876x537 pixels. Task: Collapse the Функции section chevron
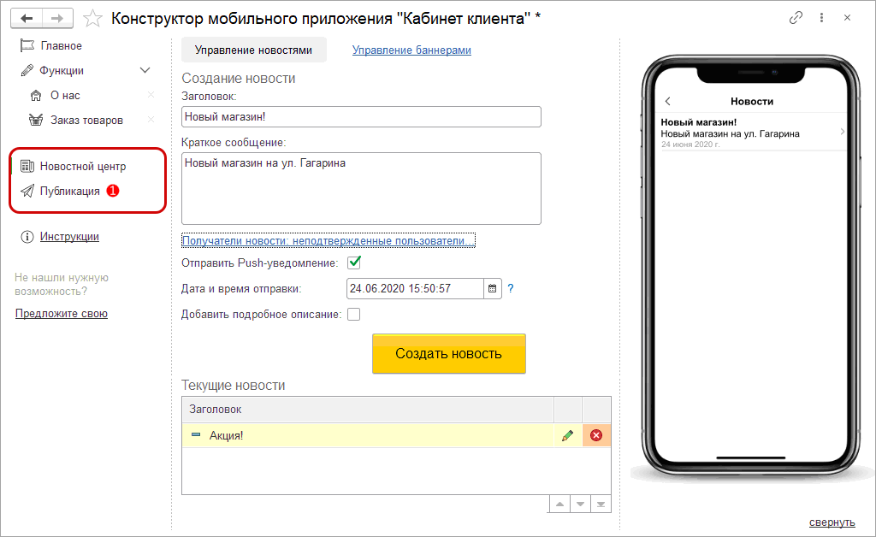[x=145, y=70]
